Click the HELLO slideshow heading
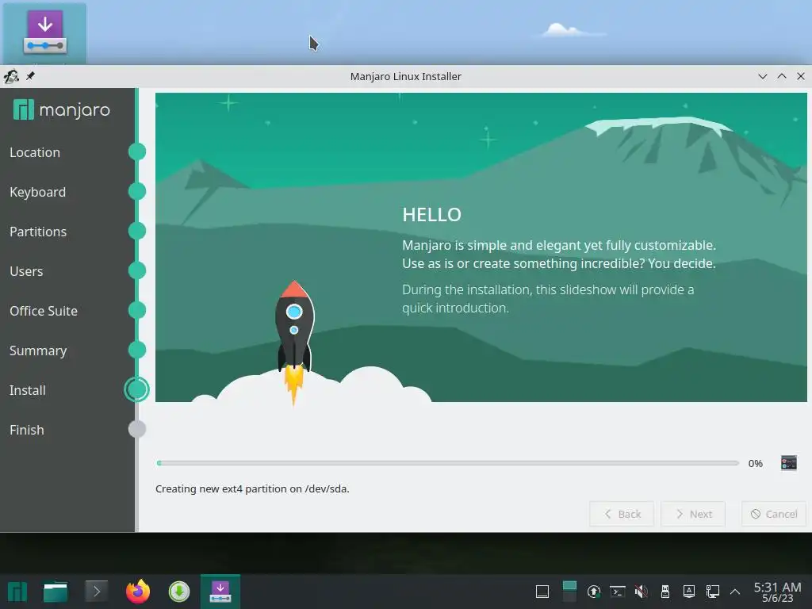This screenshot has height=609, width=812. click(x=431, y=214)
